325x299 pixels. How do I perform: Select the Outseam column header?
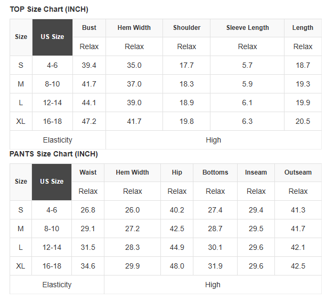[298, 172]
